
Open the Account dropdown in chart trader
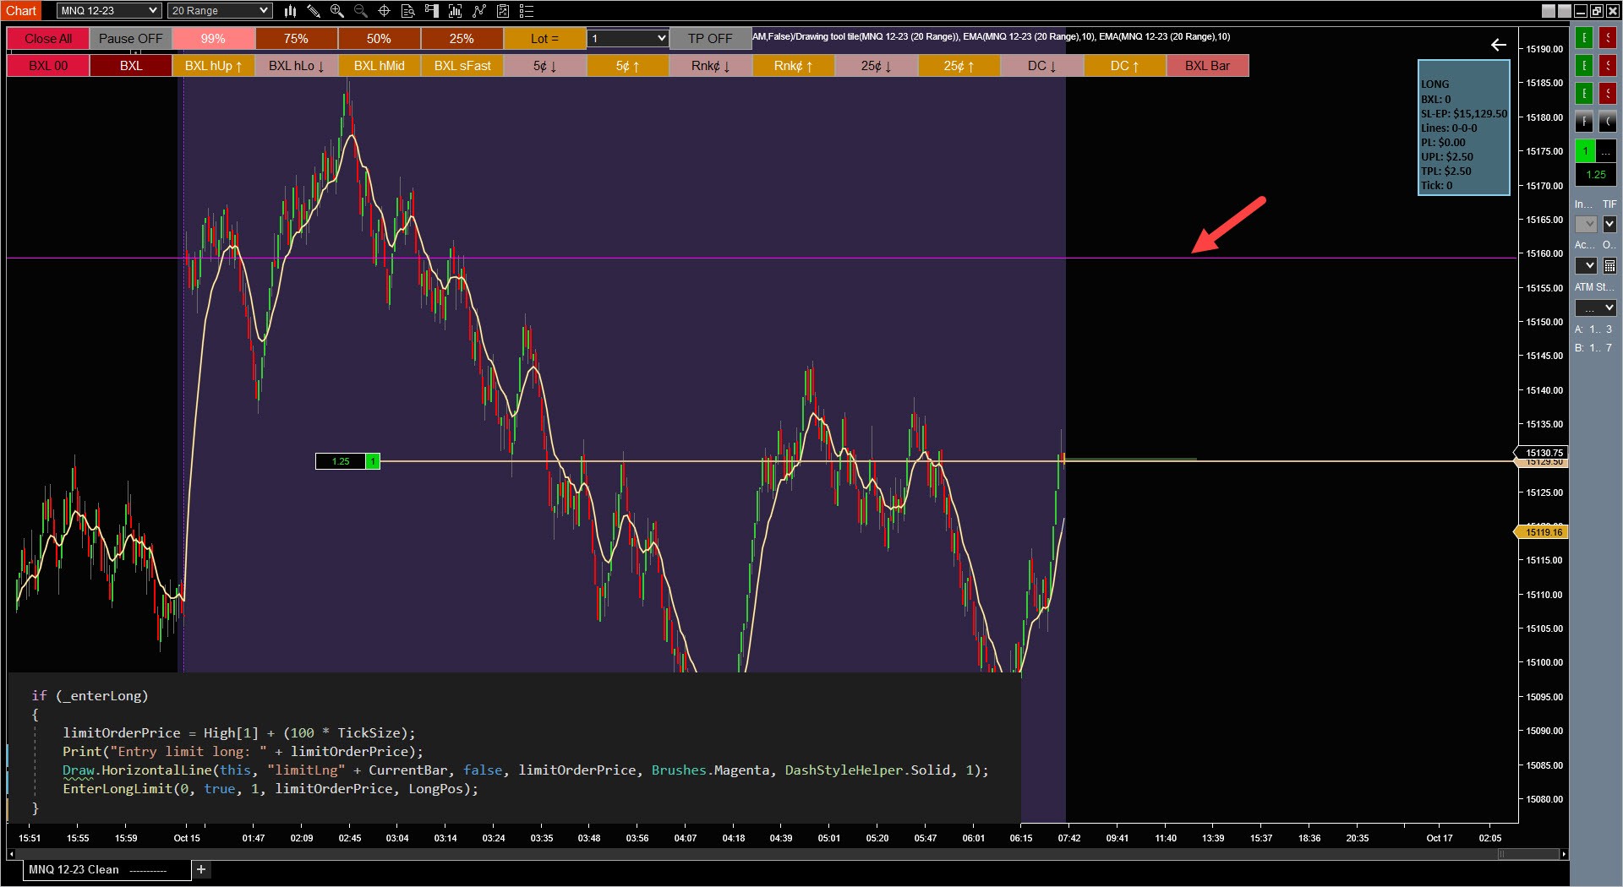click(1586, 265)
